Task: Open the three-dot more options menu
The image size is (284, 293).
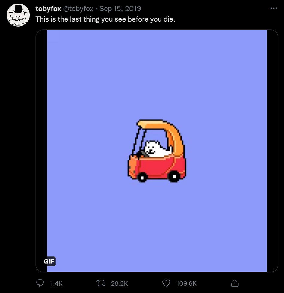Action: tap(274, 8)
